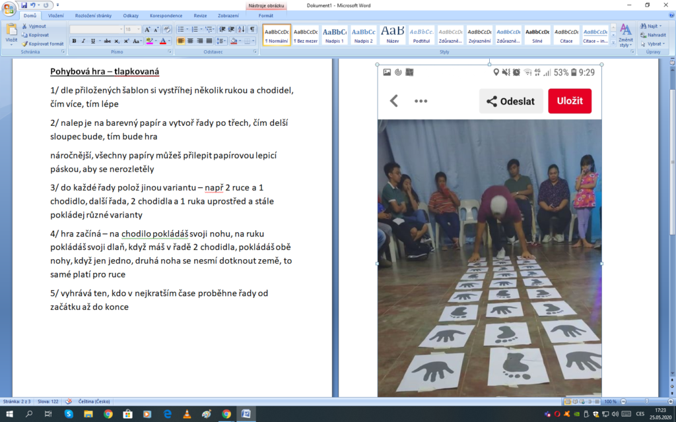
Task: Switch to the Vložení tab
Action: (56, 16)
